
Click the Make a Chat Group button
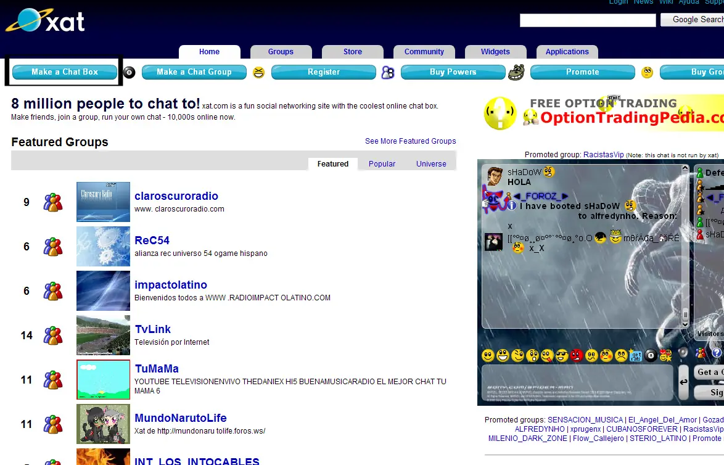point(194,72)
